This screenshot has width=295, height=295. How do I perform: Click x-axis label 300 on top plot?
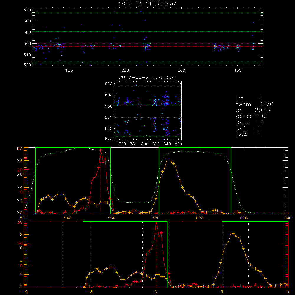coord(181,71)
